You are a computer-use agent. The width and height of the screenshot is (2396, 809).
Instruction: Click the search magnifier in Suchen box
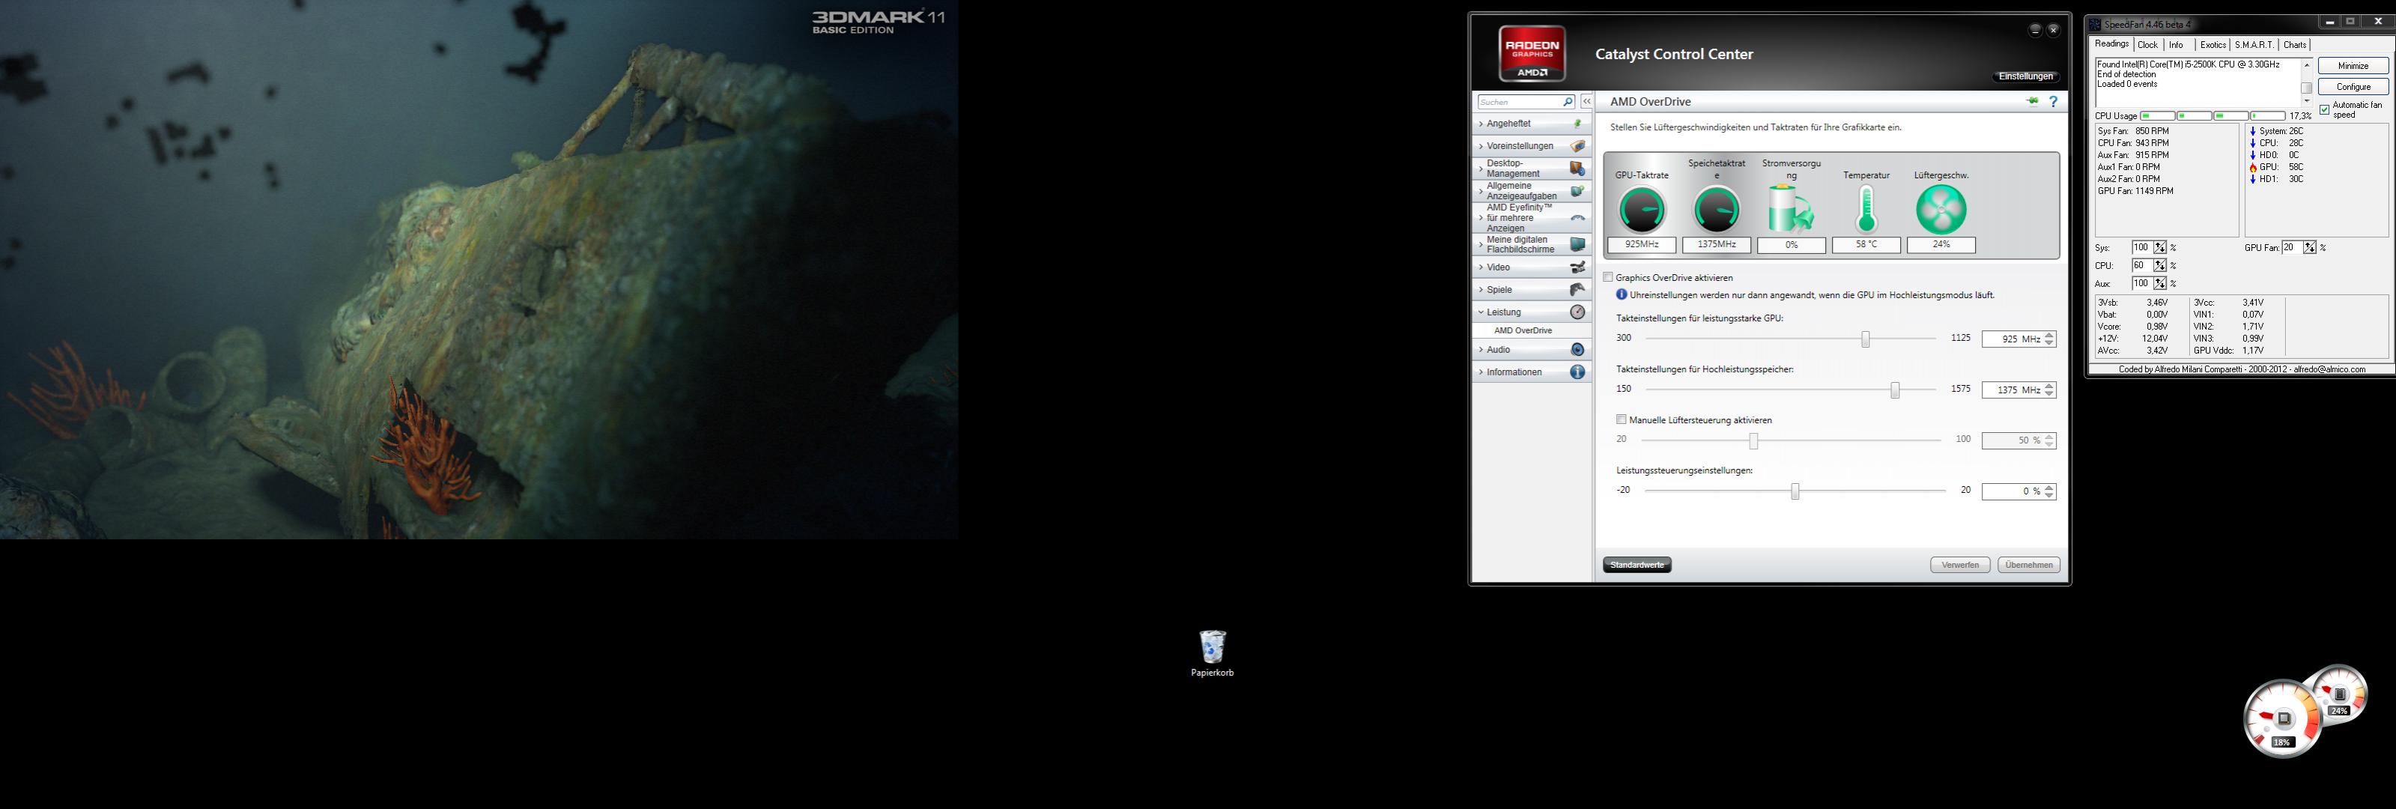pos(1568,103)
